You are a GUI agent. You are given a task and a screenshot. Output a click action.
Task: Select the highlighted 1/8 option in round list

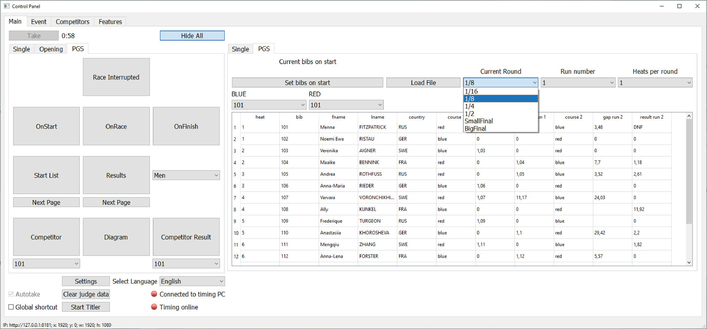click(501, 99)
